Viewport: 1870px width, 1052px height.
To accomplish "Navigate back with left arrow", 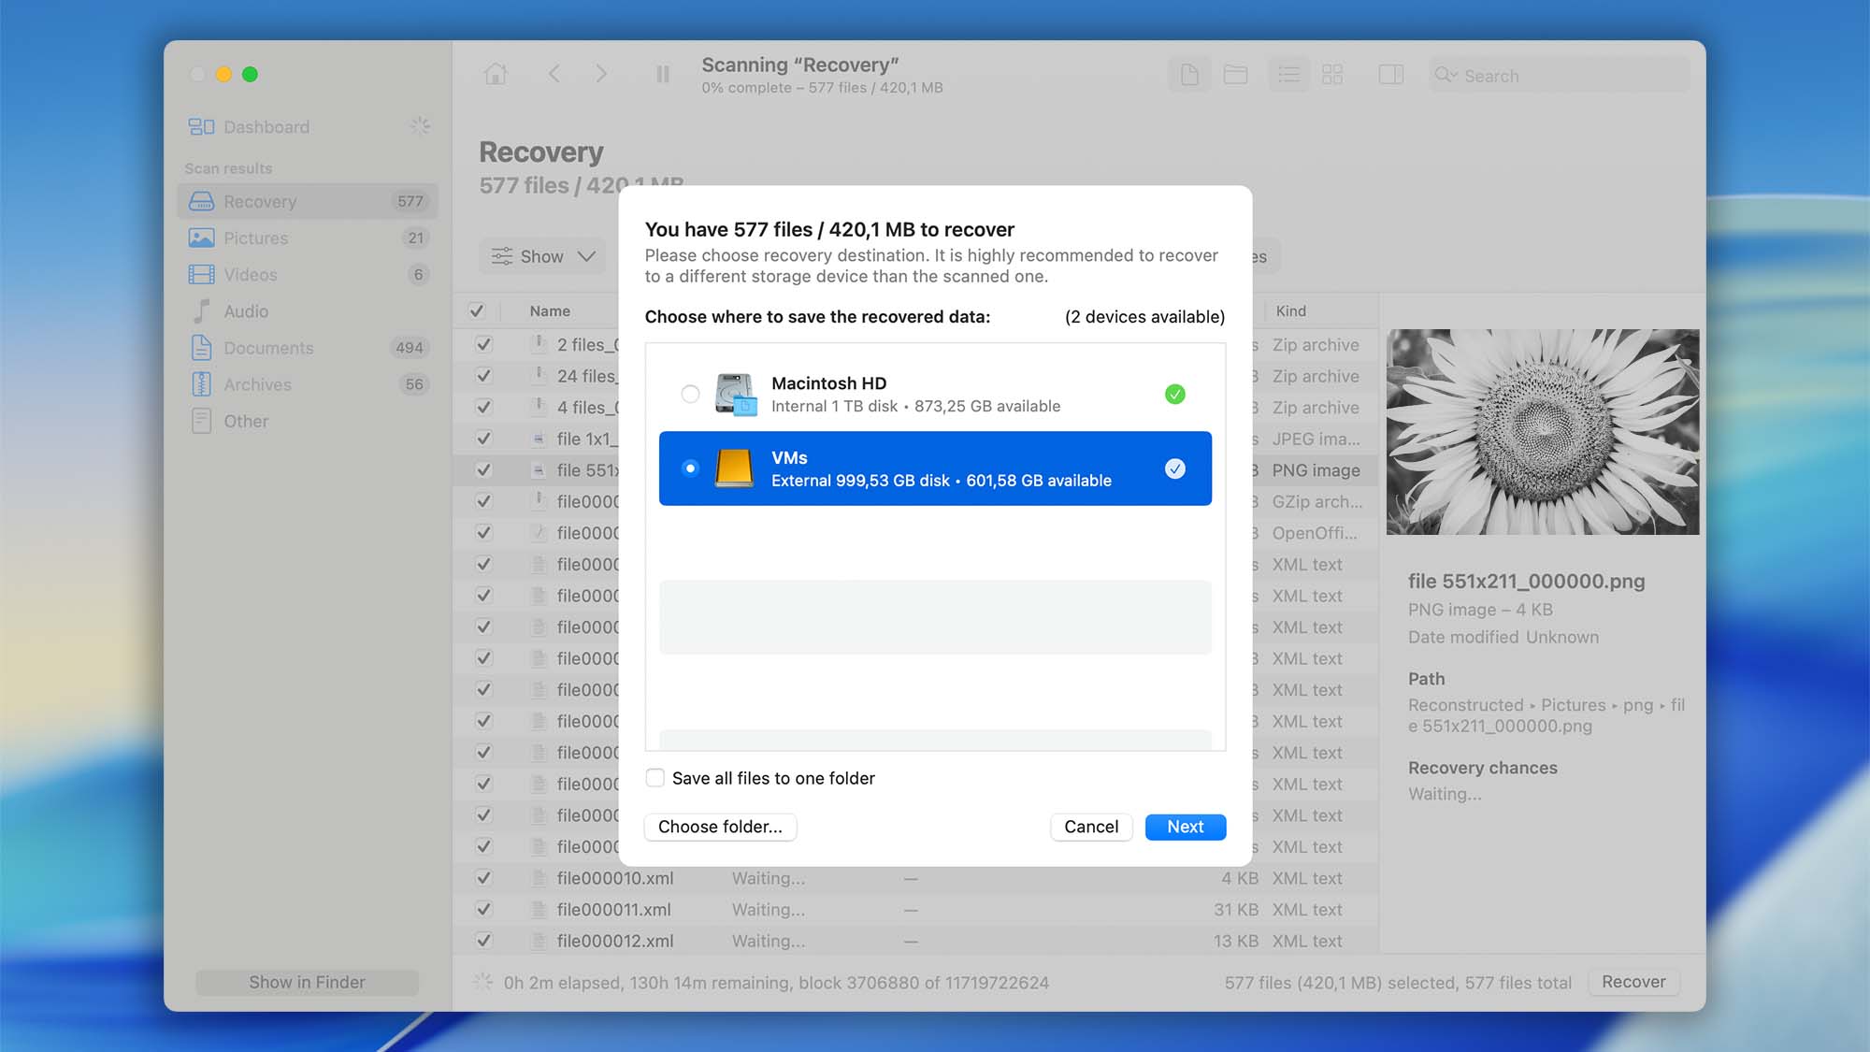I will (554, 74).
